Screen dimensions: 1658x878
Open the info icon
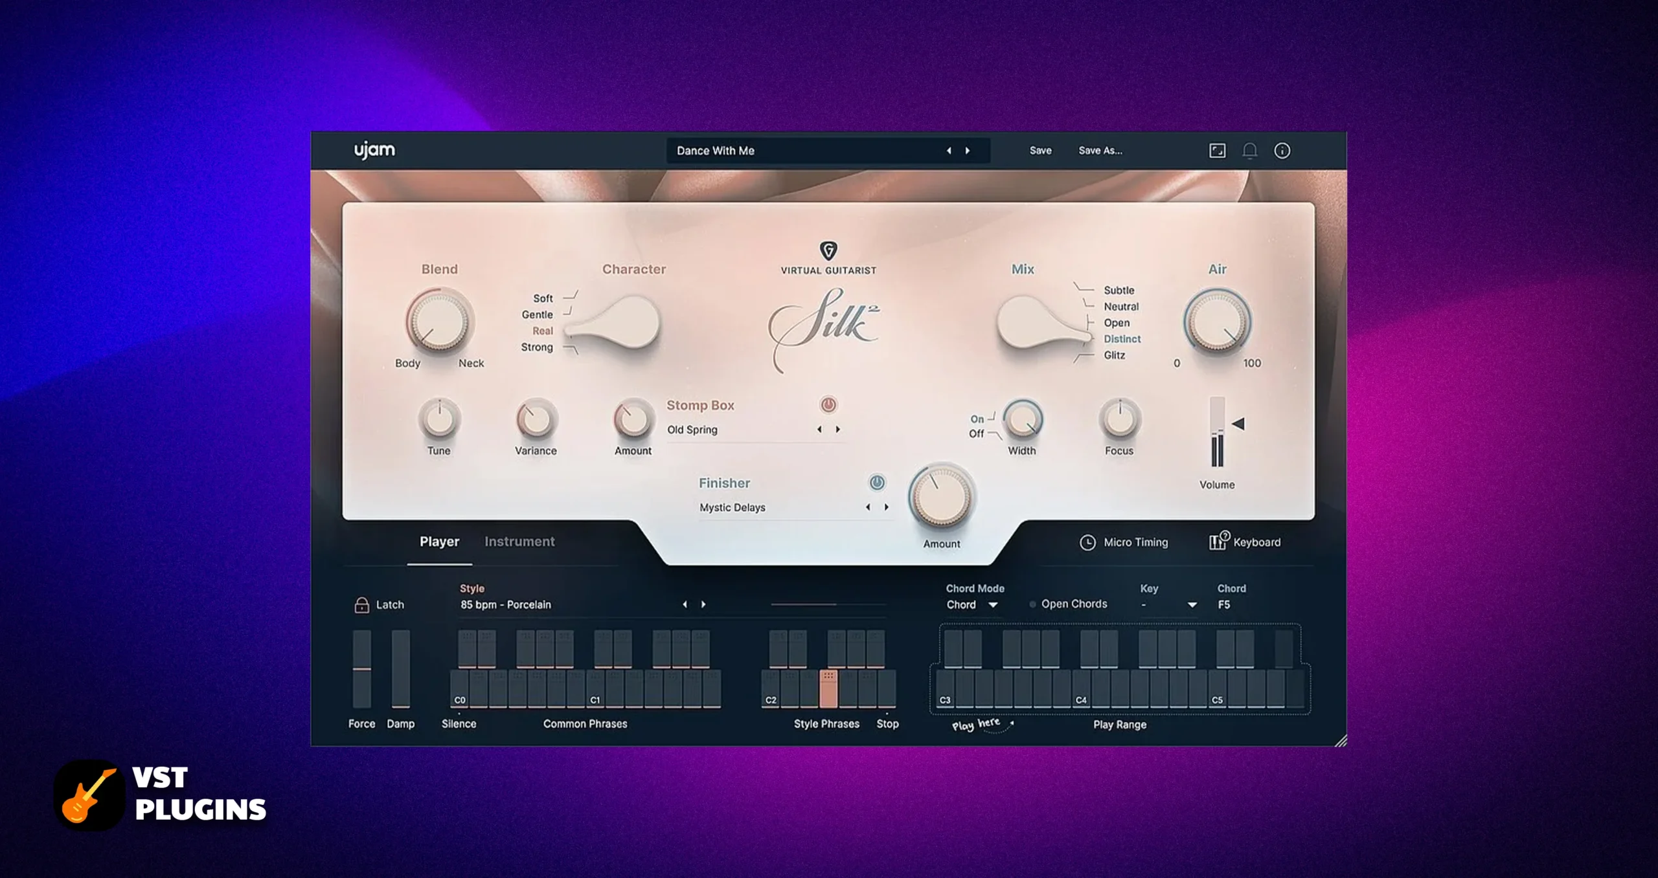[x=1282, y=151]
